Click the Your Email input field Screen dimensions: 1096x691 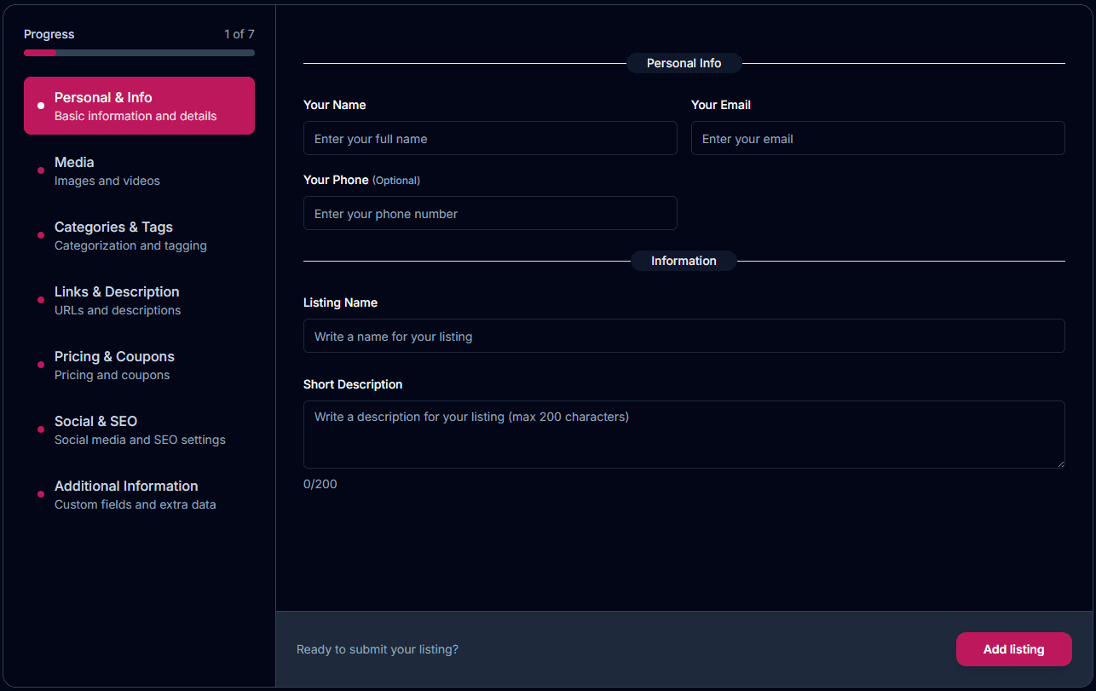pyautogui.click(x=878, y=138)
